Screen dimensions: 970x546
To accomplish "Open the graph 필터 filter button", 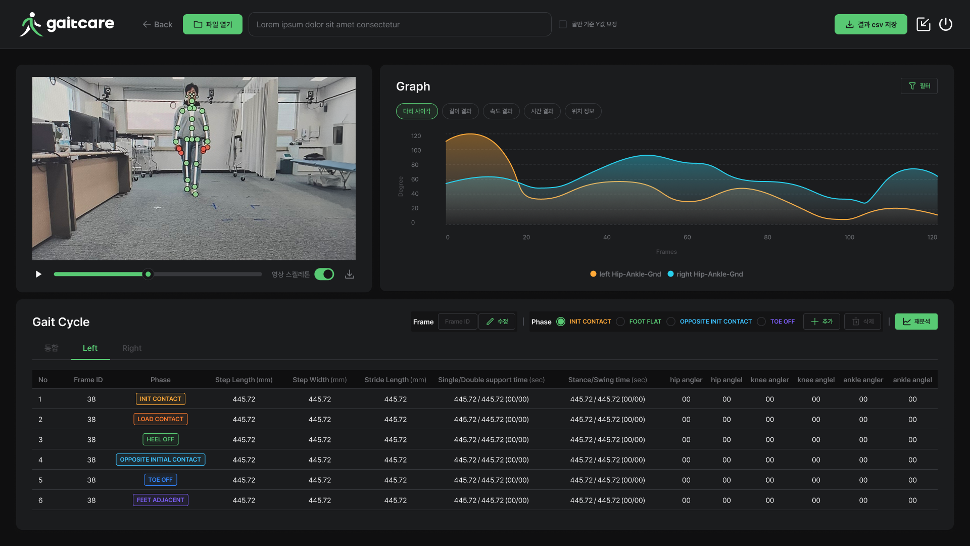I will pyautogui.click(x=919, y=86).
